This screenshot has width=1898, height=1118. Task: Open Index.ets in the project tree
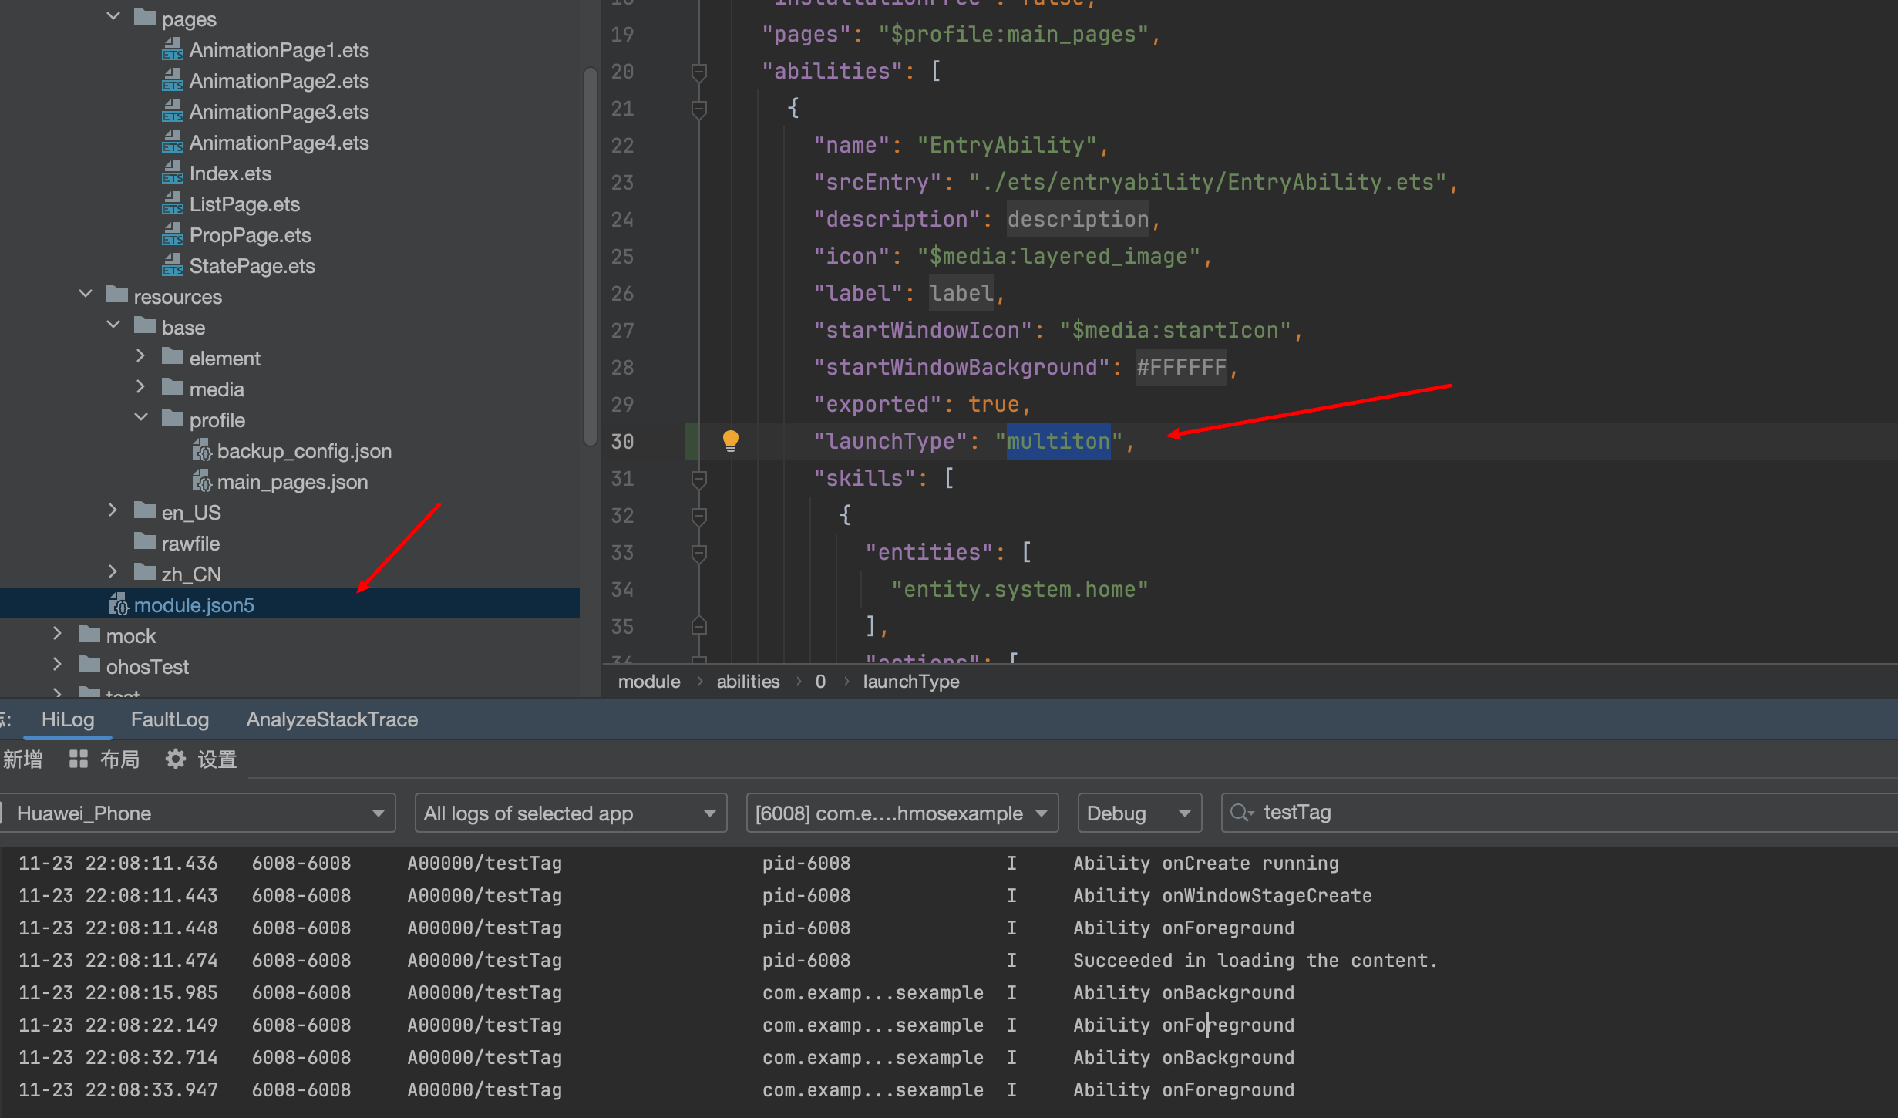pos(230,173)
